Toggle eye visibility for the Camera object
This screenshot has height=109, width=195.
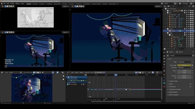(x=189, y=31)
